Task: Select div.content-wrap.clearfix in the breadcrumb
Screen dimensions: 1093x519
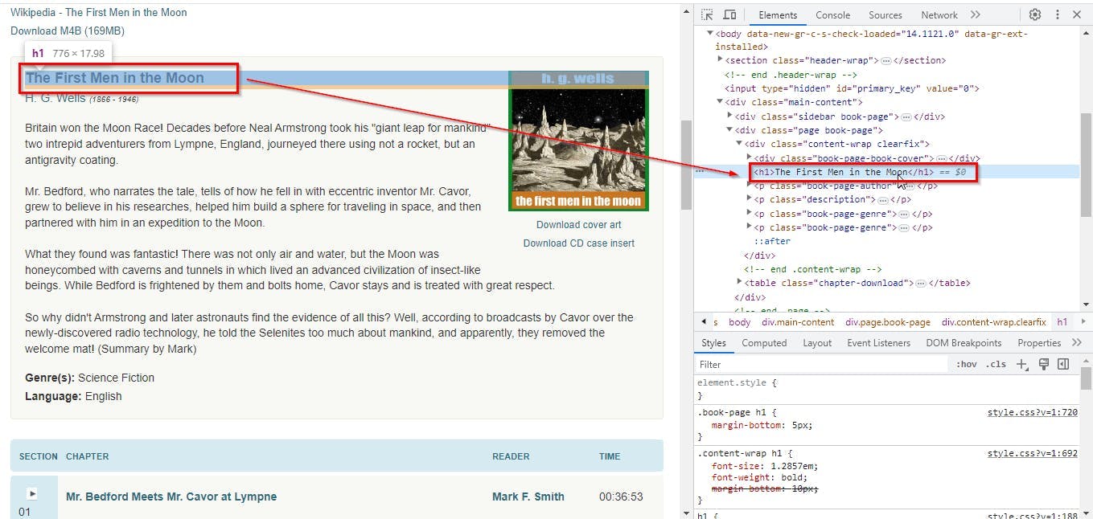Action: point(994,322)
